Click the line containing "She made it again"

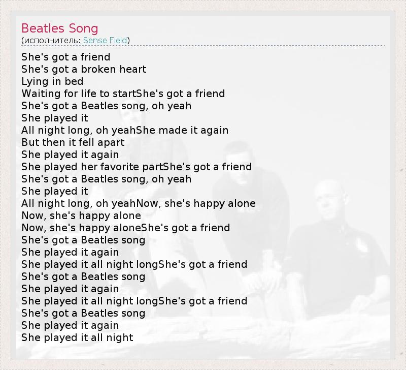pos(125,130)
